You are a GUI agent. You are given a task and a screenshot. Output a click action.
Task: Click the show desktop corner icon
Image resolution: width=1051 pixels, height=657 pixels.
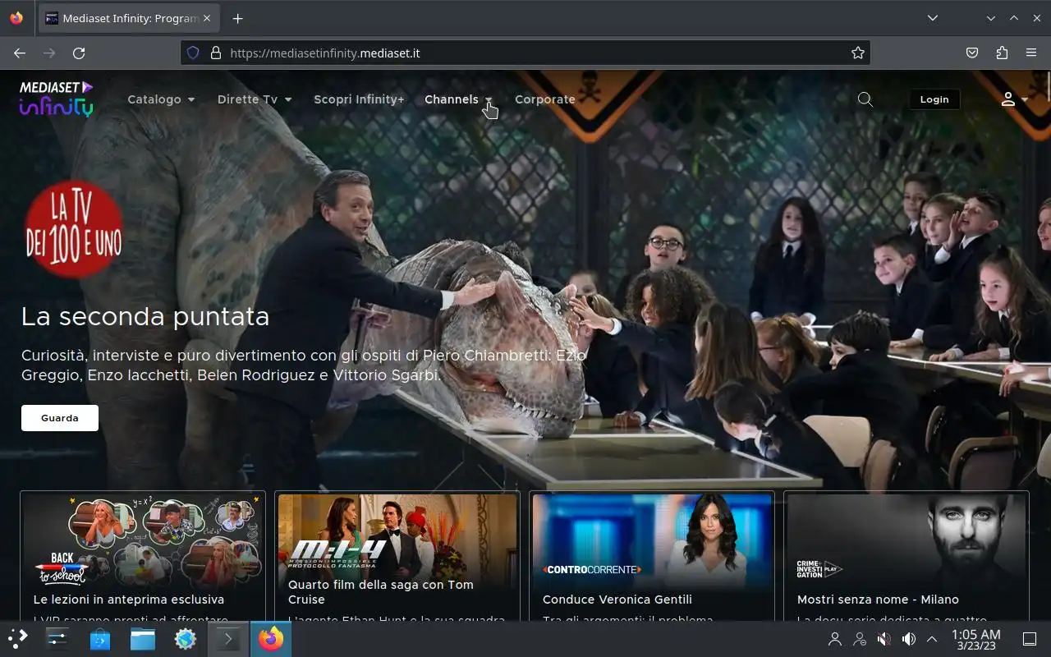click(1030, 639)
